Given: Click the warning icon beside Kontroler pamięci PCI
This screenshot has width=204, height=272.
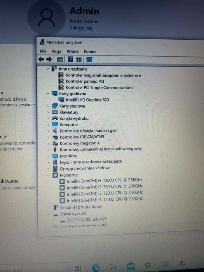Looking at the screenshot, I should (x=61, y=81).
